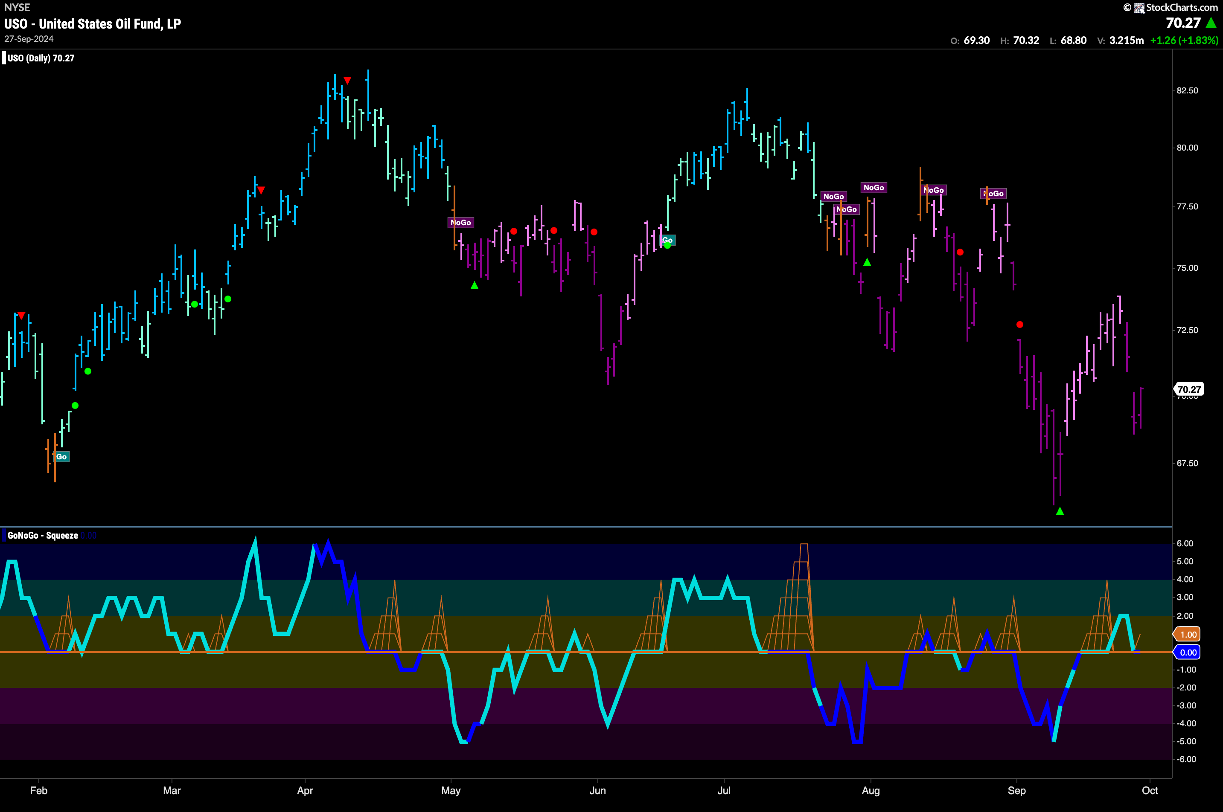Click the Go flag in mid-June
Viewport: 1223px width, 812px height.
[x=667, y=240]
